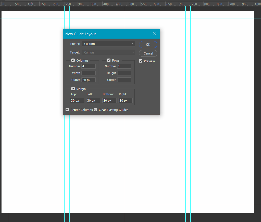The width and height of the screenshot is (261, 222).
Task: Uncheck Clear Existing Guides
Action: tap(95, 109)
